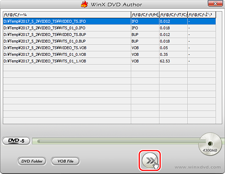Image resolution: width=225 pixels, height=174 pixels.
Task: Select the VTS_01_0.IFO file row
Action: point(109,28)
